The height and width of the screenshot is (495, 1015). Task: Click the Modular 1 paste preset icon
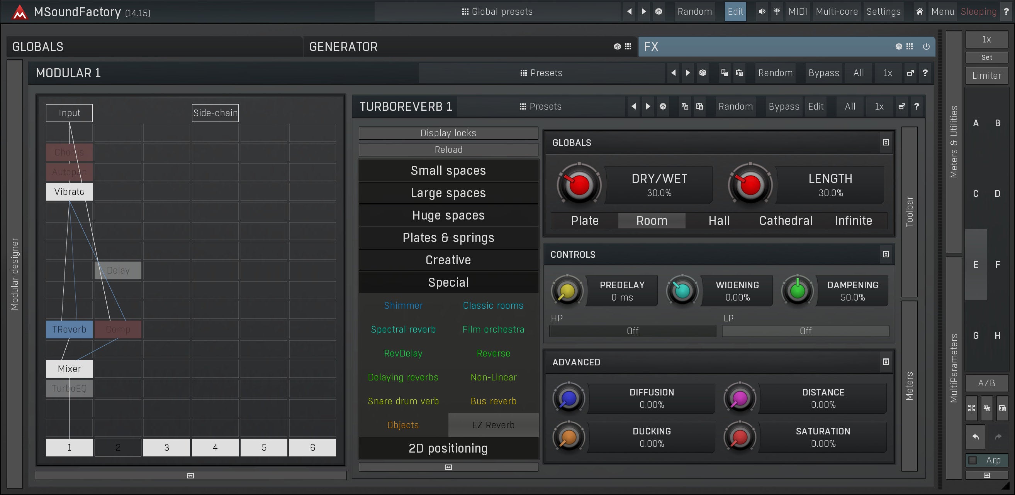[x=739, y=73]
